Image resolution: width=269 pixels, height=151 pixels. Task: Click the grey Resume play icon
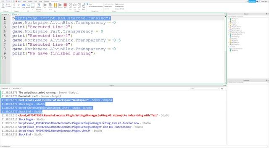point(60,5)
